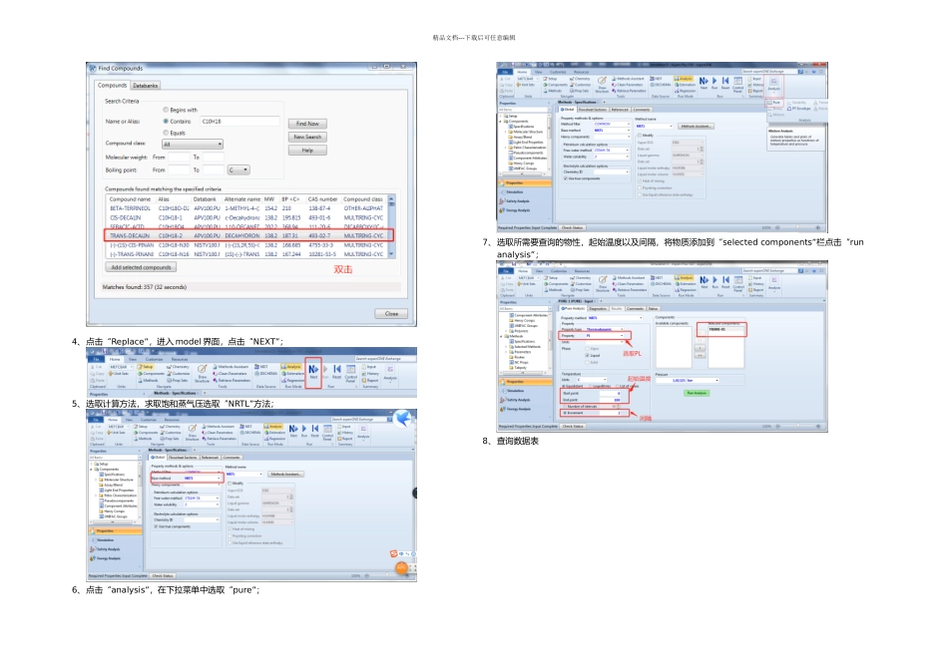Open boiling point unit C dropdown in Find Compounds
Image resolution: width=948 pixels, height=670 pixels.
pyautogui.click(x=238, y=170)
